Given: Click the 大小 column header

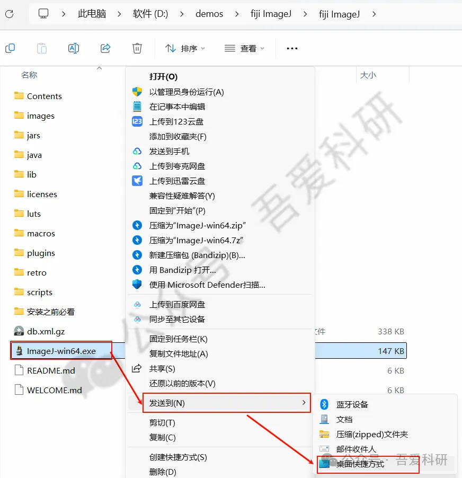Looking at the screenshot, I should (x=368, y=75).
